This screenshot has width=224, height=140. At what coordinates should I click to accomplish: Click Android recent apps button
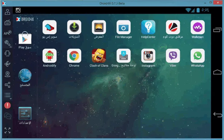coord(217,30)
